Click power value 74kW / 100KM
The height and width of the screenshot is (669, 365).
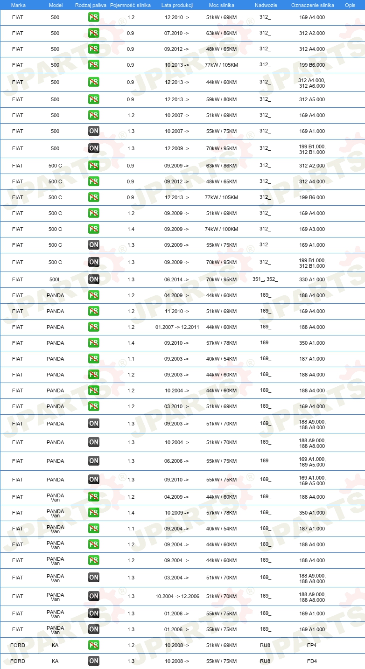coord(222,229)
